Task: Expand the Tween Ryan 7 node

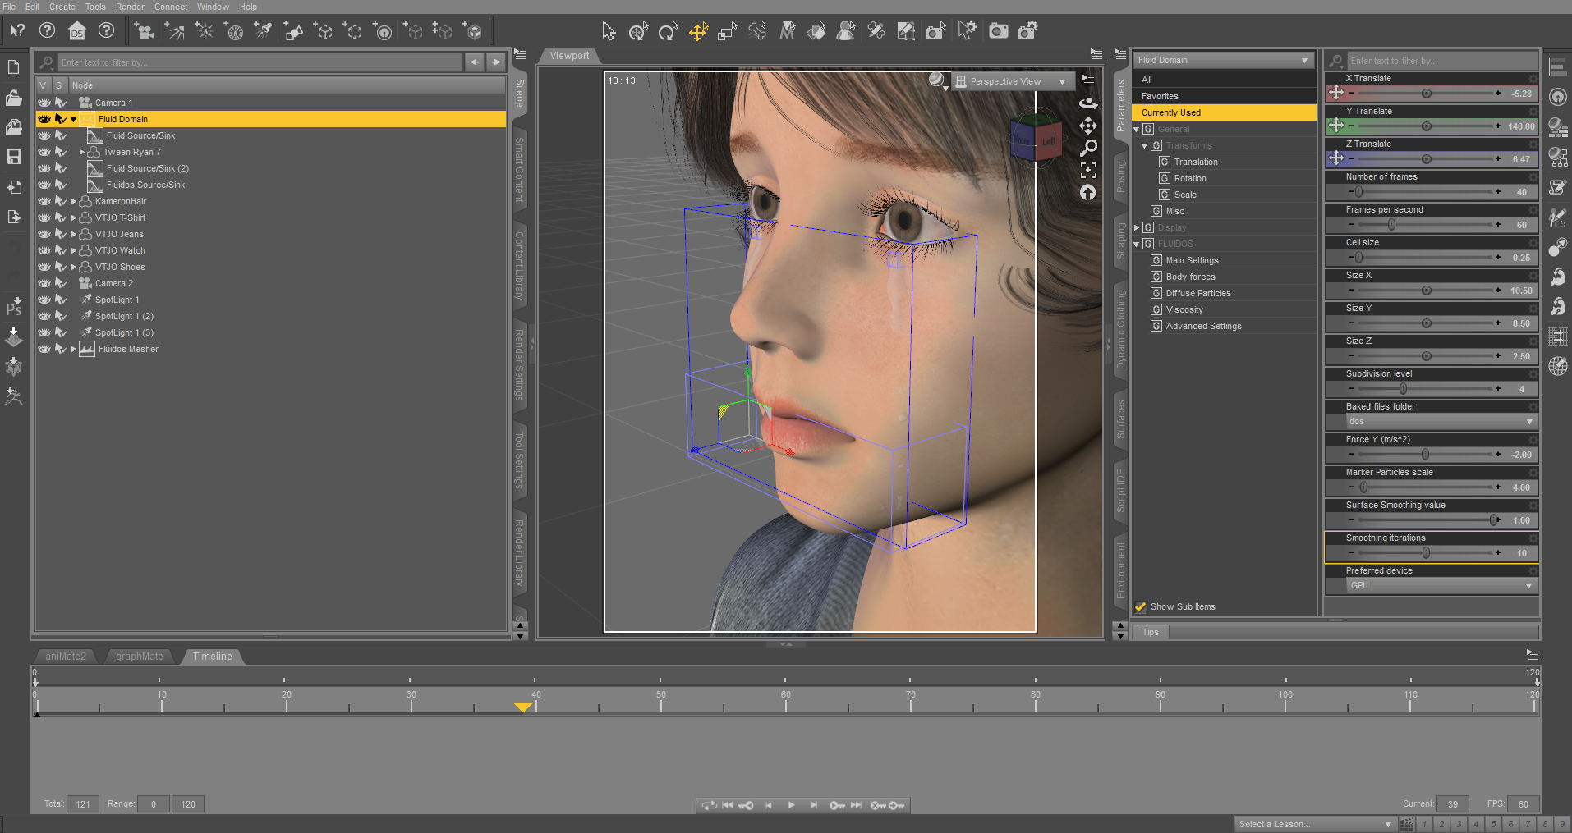Action: pos(81,152)
